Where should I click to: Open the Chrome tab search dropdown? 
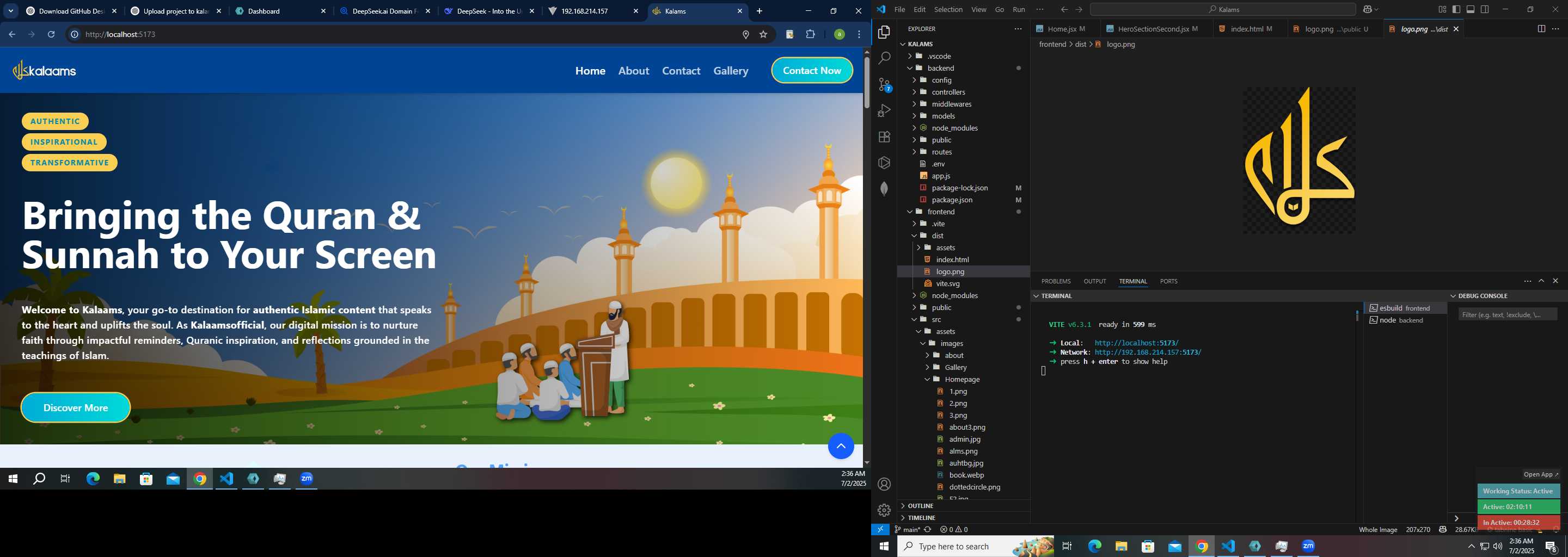point(11,11)
